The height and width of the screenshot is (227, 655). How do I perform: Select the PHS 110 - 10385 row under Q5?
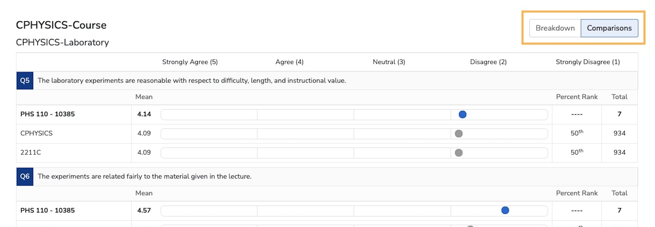(x=47, y=114)
